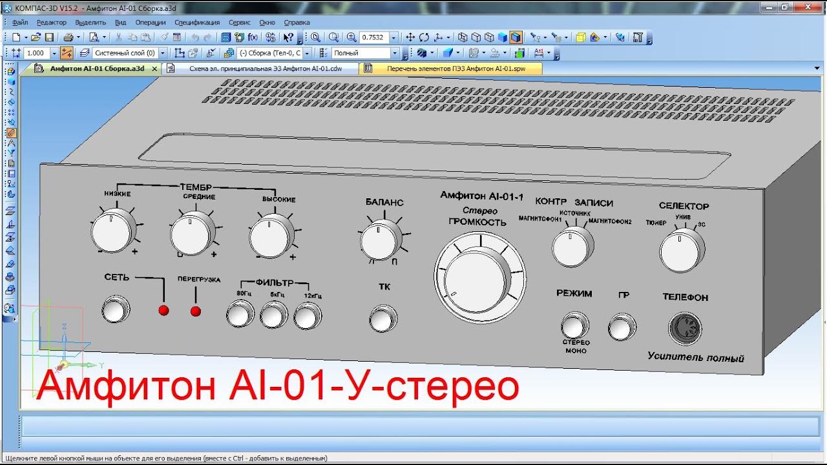Screen dimensions: 827x465
Task: Open the Операции menu
Action: coord(151,22)
